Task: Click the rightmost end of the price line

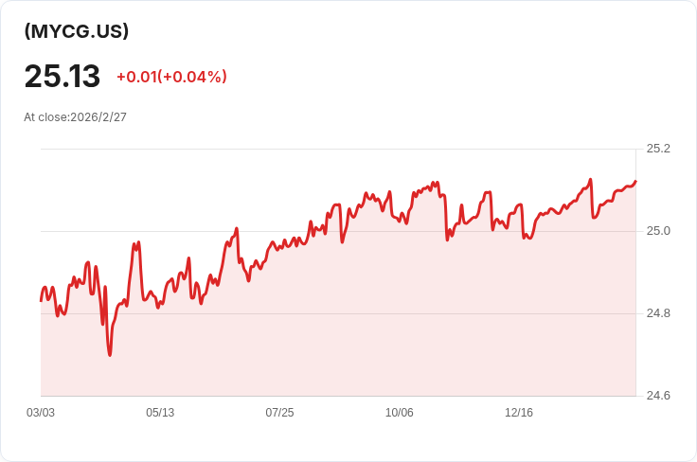Action: [x=635, y=181]
